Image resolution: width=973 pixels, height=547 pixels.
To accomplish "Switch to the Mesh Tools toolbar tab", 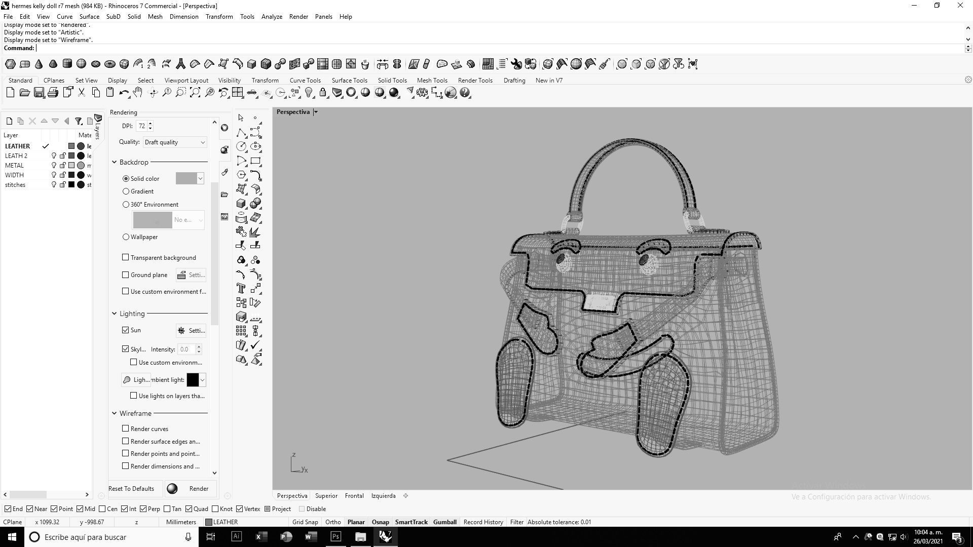I will coord(432,81).
